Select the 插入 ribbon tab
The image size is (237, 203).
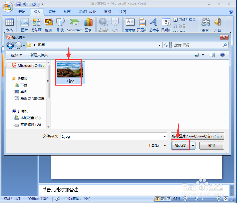pyautogui.click(x=37, y=12)
